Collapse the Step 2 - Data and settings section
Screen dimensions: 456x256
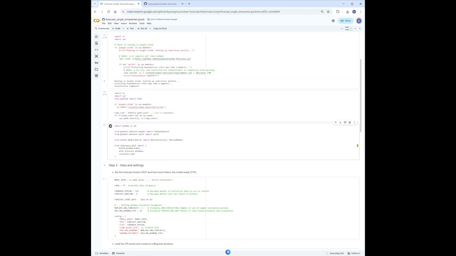coord(104,165)
